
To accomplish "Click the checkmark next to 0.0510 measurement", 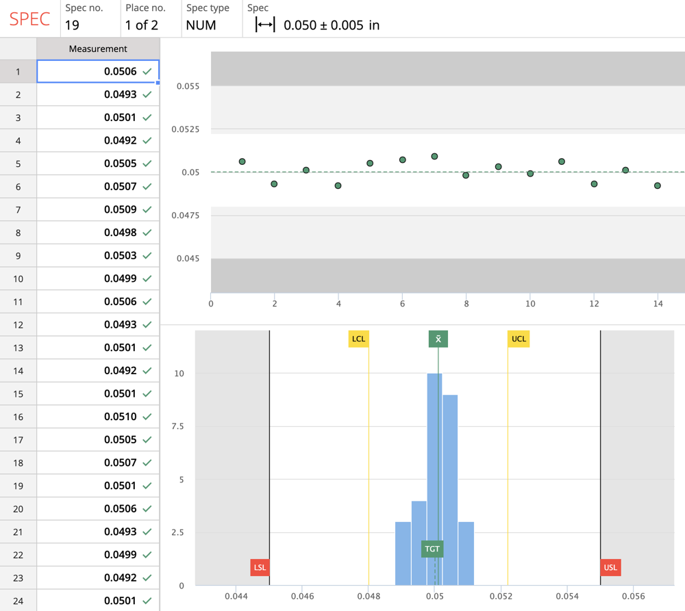I will point(147,417).
